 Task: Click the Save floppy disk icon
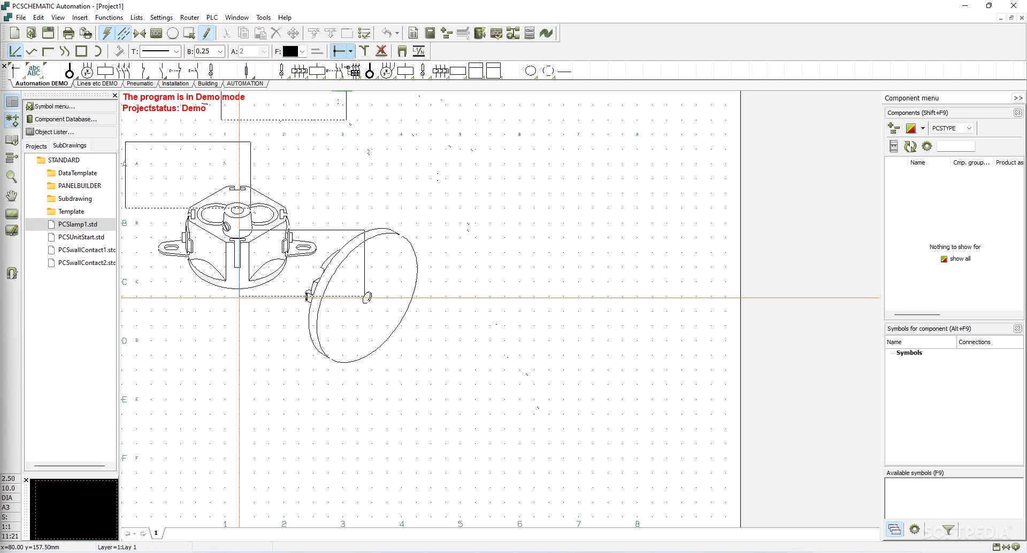click(48, 33)
